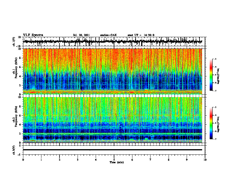The image size is (231, 179).
Task: Click the 'VLF Spectra' title text
Action: click(x=33, y=35)
